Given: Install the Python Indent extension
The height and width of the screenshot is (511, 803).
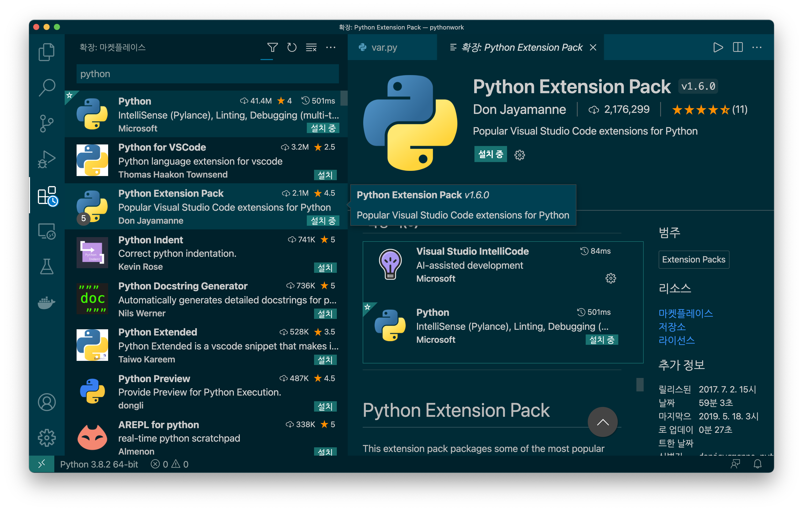Looking at the screenshot, I should click(x=325, y=268).
